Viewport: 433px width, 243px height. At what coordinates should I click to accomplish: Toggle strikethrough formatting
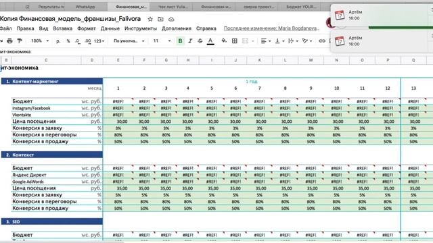pos(200,40)
